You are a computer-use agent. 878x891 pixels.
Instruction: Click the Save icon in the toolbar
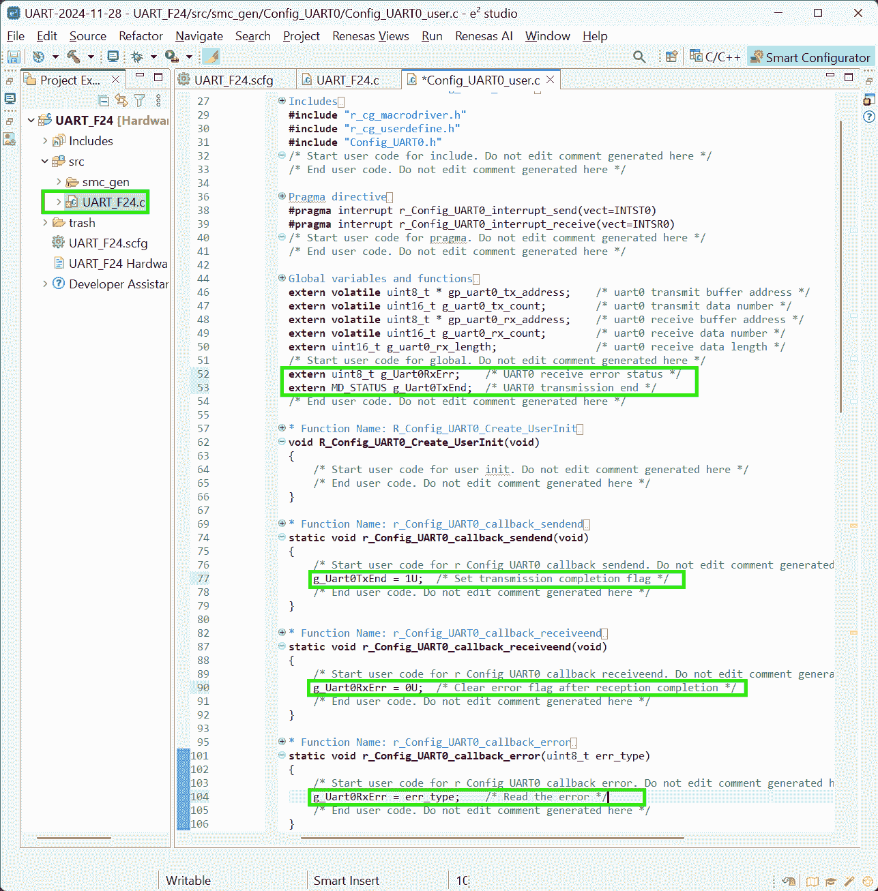tap(14, 57)
